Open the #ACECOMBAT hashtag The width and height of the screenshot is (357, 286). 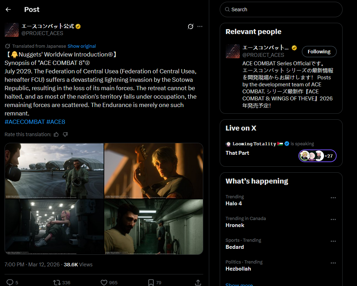[x=25, y=122]
